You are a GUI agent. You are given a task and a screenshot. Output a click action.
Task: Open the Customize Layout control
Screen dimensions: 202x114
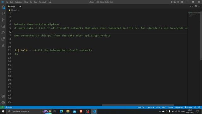pyautogui.click(x=182, y=2)
